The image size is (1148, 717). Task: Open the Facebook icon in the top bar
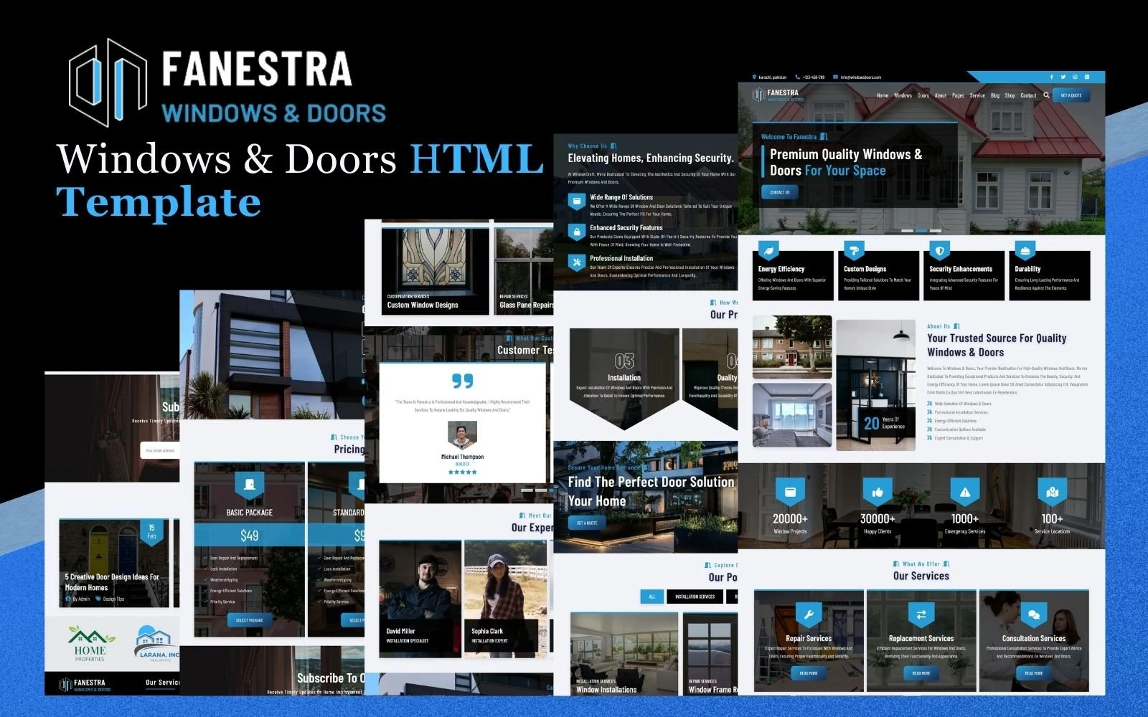click(1052, 77)
